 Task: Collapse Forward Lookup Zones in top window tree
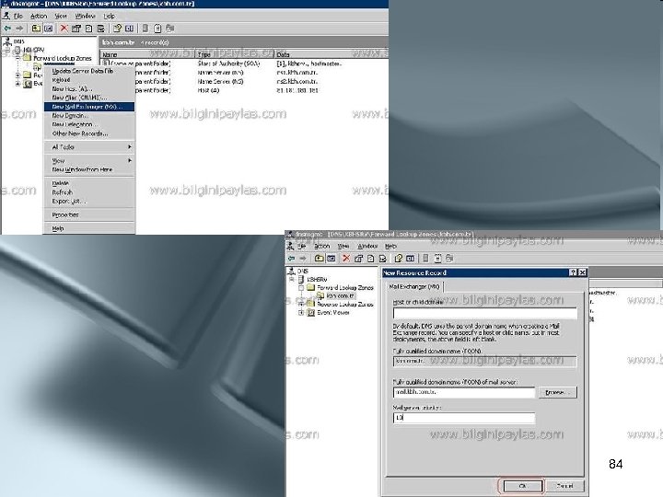[18, 58]
